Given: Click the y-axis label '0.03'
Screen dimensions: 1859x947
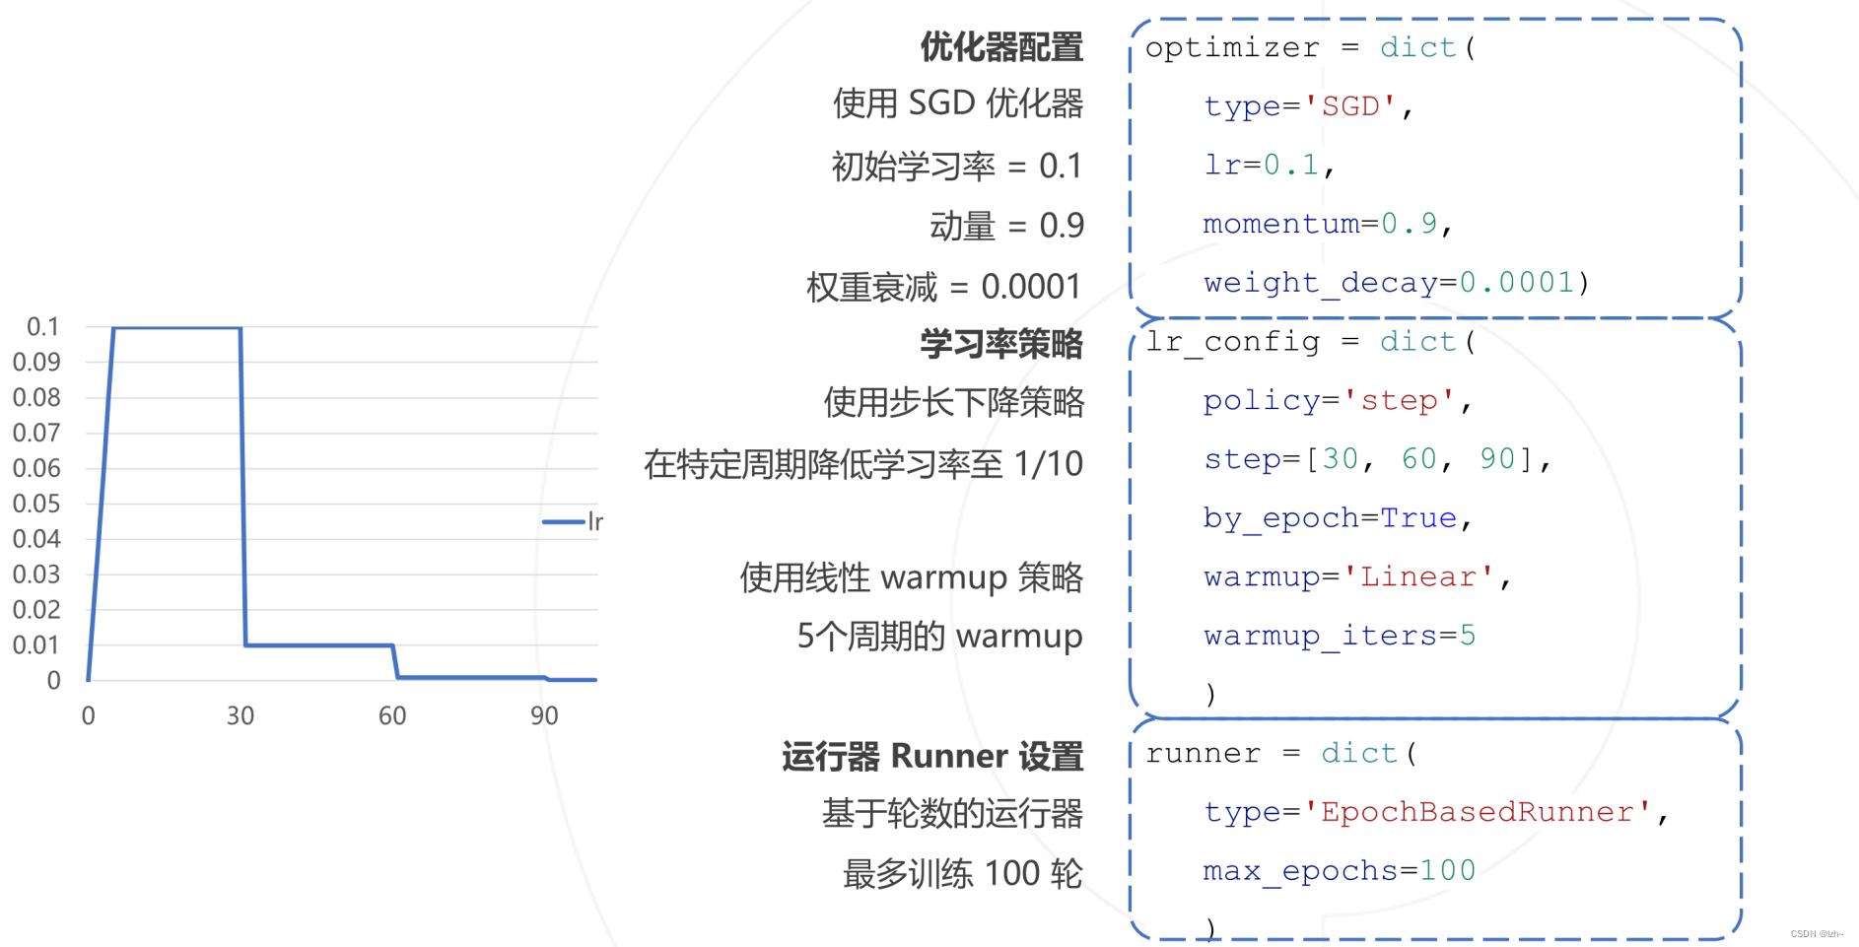Looking at the screenshot, I should point(36,575).
